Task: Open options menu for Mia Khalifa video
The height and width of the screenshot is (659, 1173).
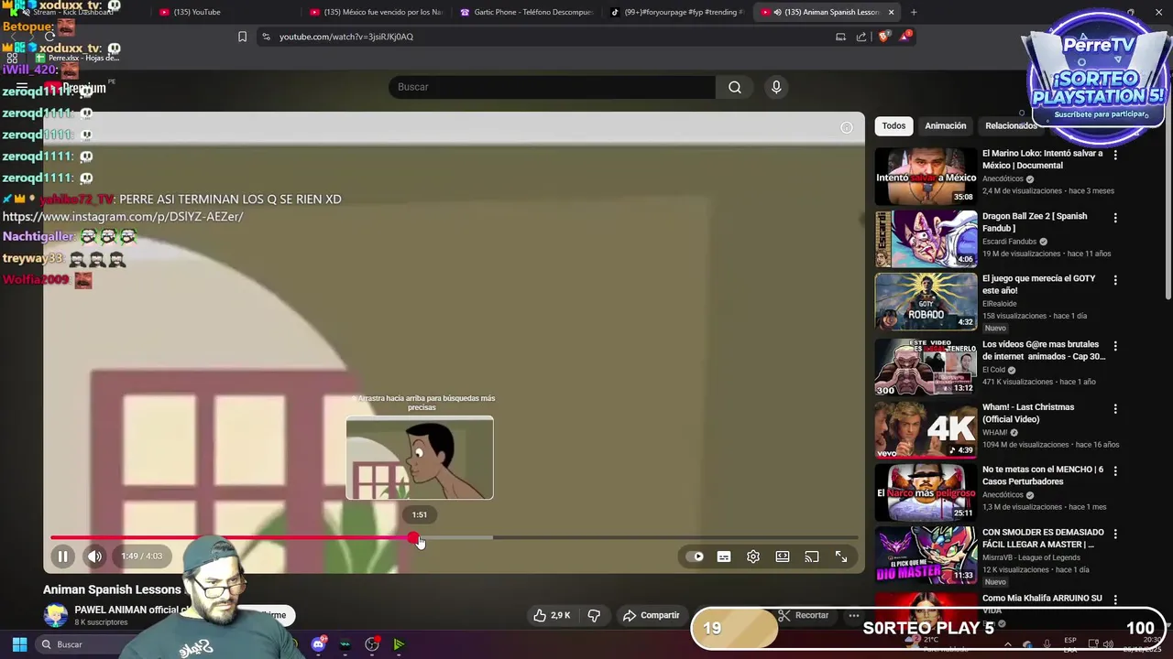Action: coord(1115,600)
